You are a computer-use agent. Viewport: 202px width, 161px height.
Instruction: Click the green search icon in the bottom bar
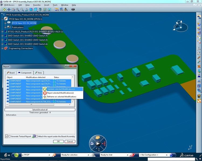[x=16, y=155]
